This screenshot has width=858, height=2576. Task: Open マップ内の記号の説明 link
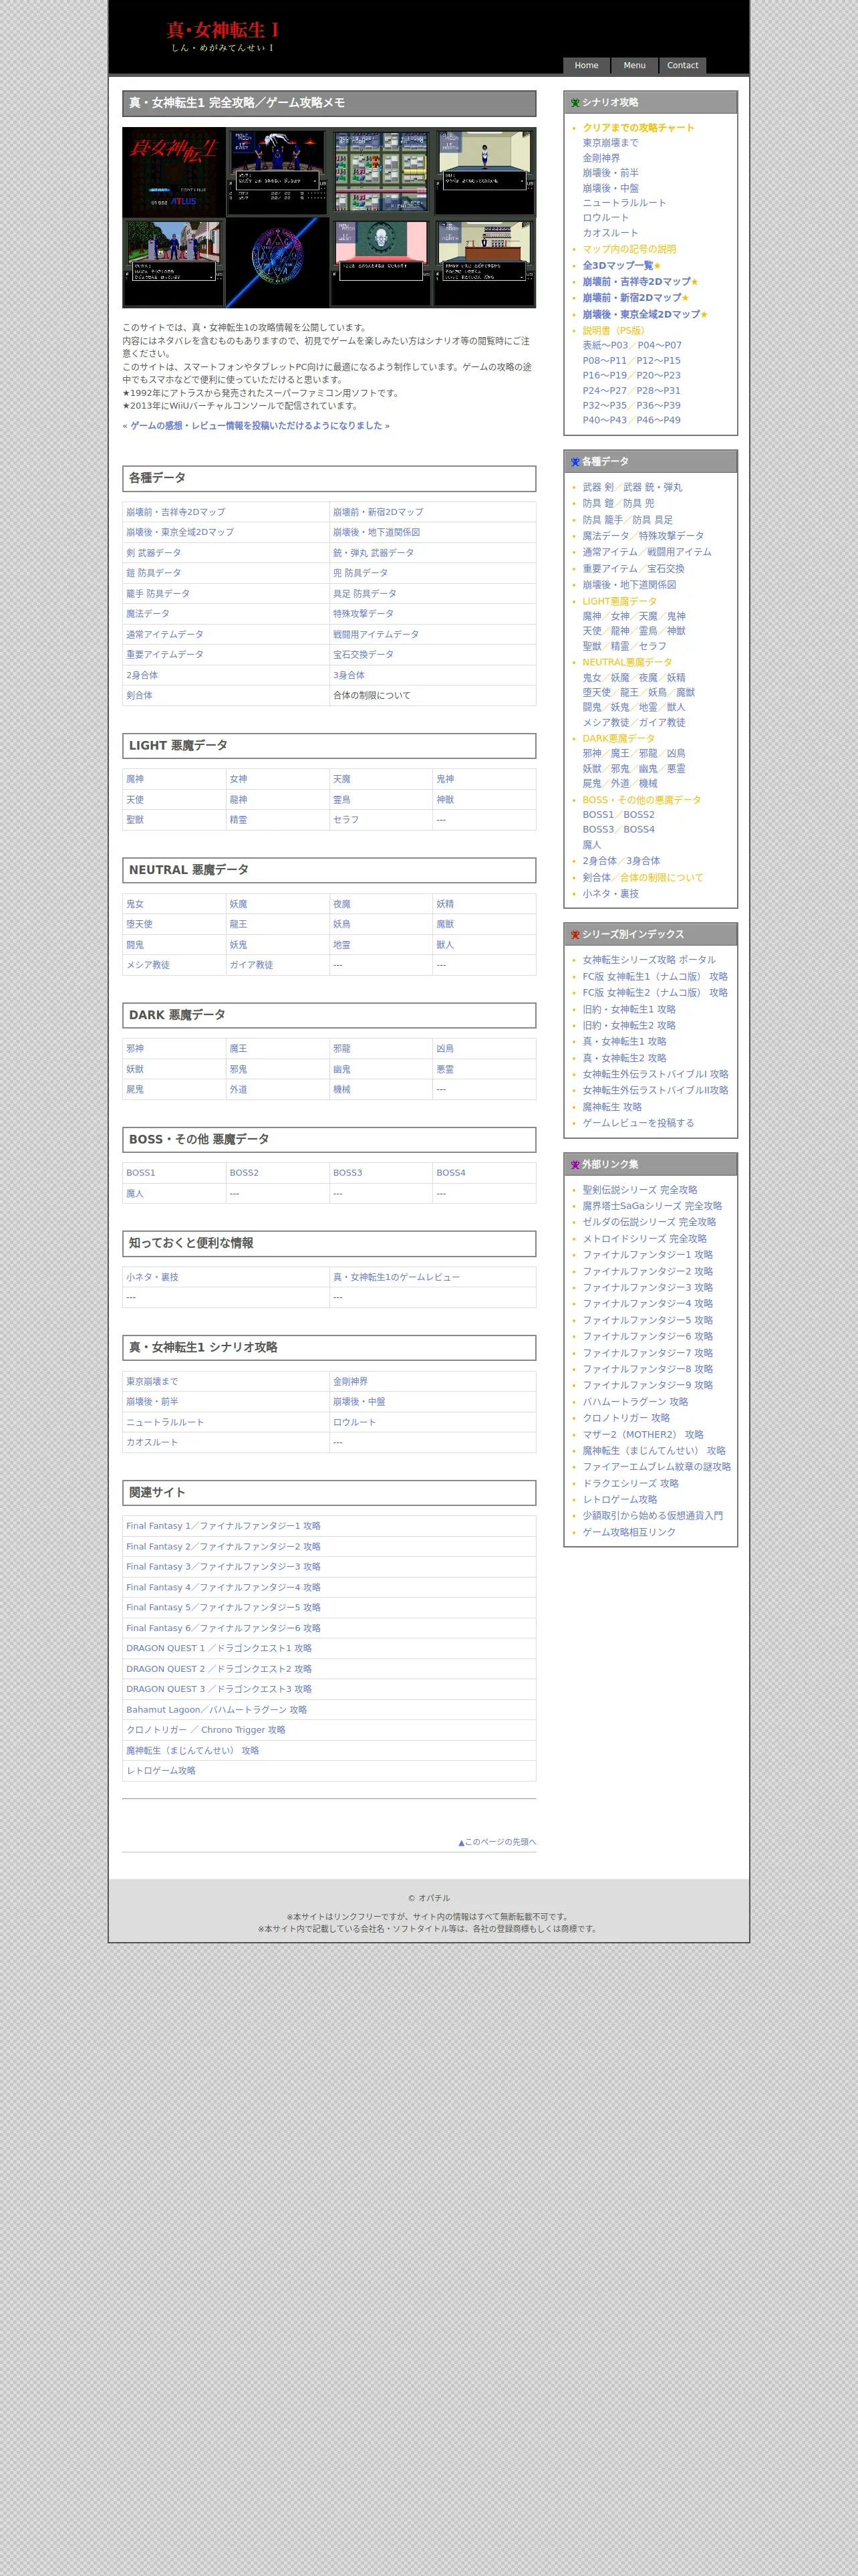click(x=629, y=249)
